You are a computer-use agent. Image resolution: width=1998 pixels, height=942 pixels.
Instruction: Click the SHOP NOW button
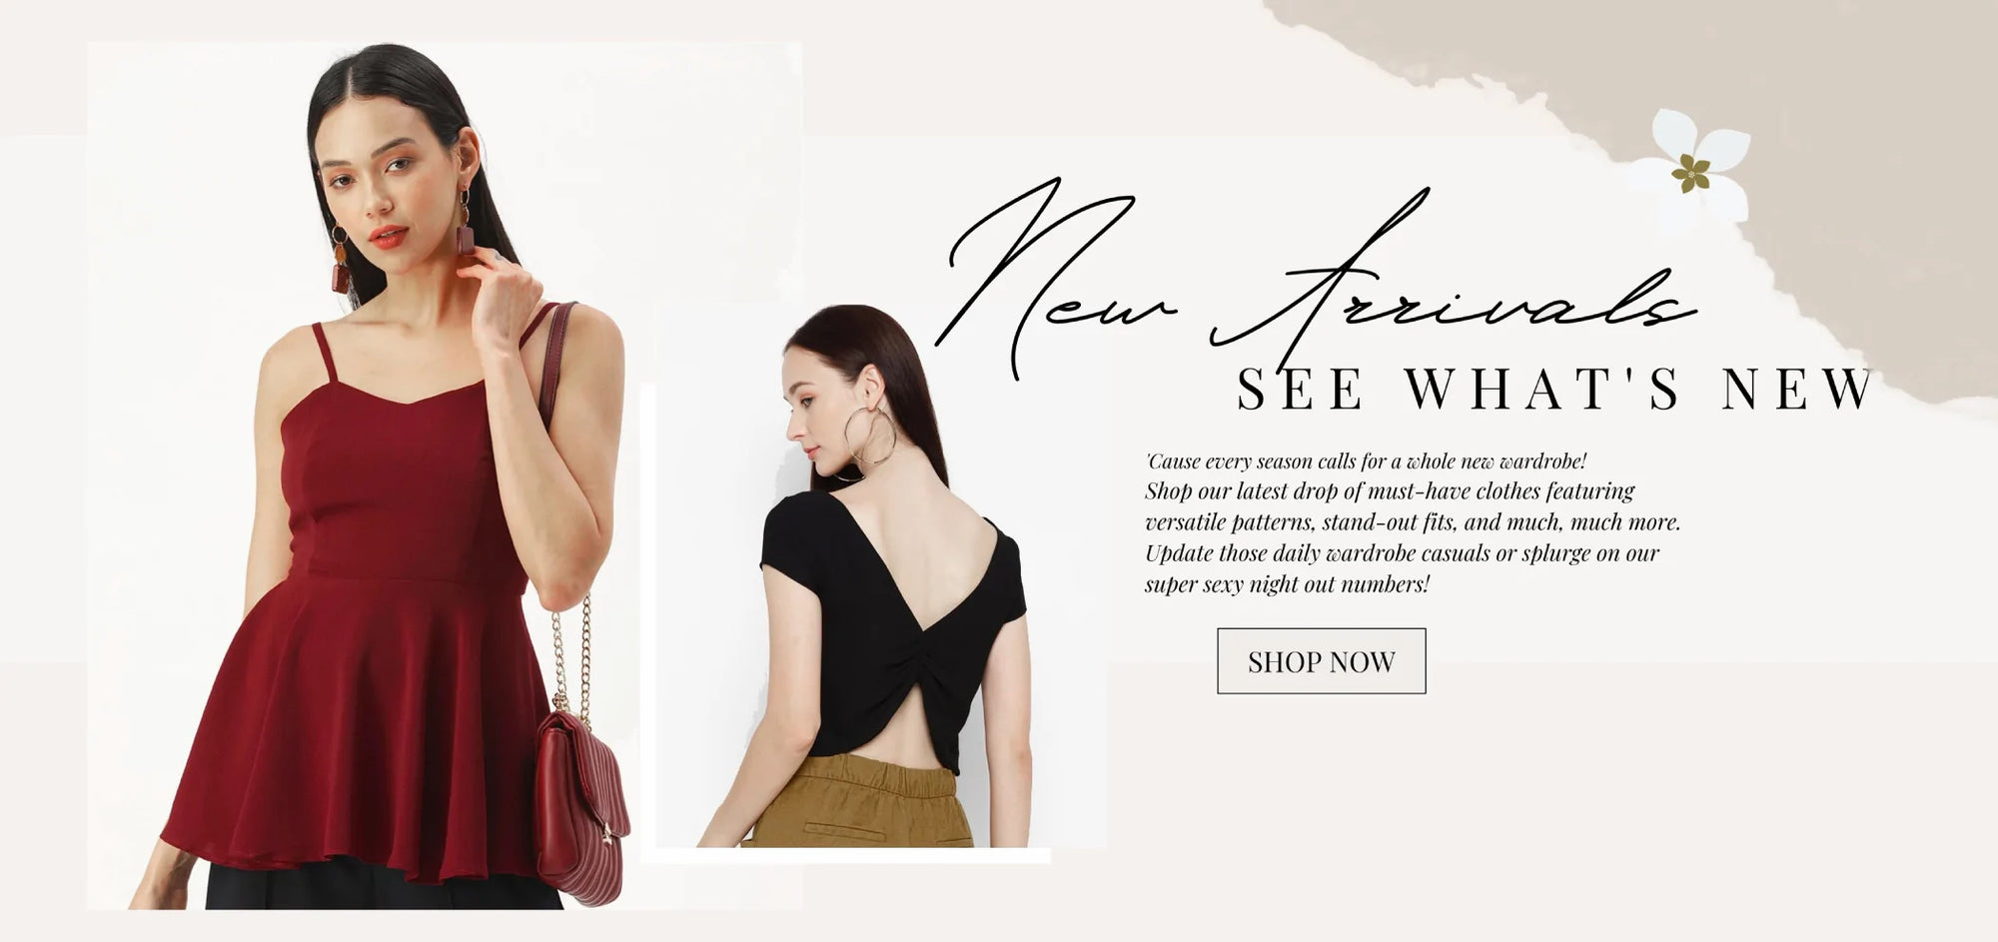1321,661
